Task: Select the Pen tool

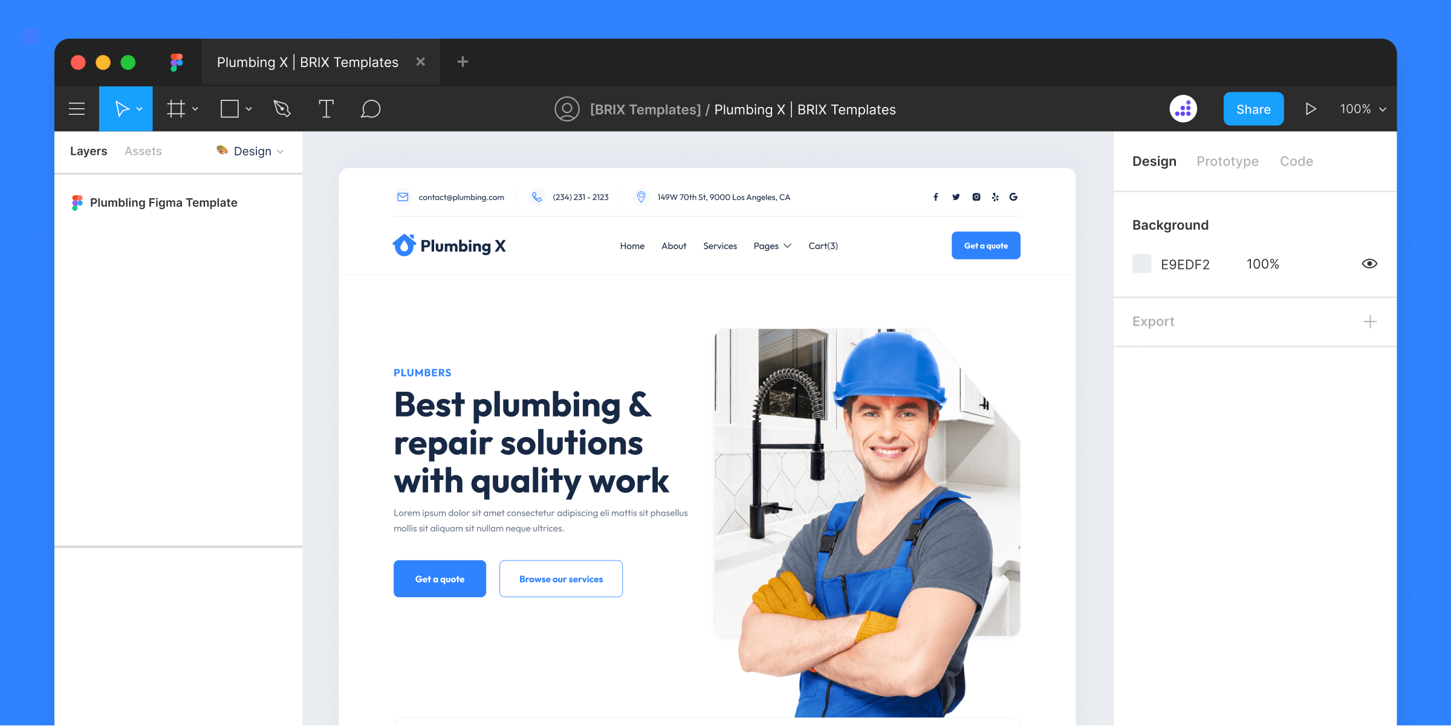Action: 282,108
